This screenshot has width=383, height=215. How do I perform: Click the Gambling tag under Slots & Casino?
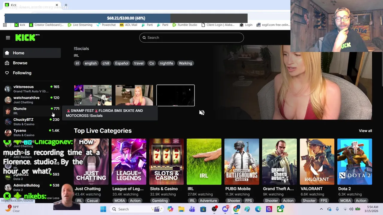click(160, 201)
